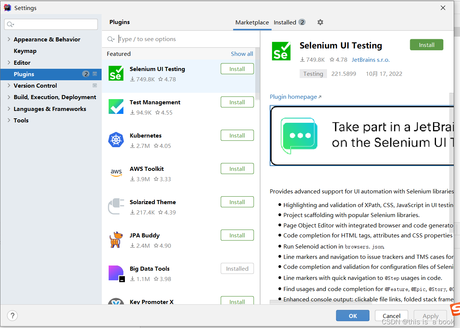
Task: Click the chat bubble icon in banner
Action: pos(299,136)
